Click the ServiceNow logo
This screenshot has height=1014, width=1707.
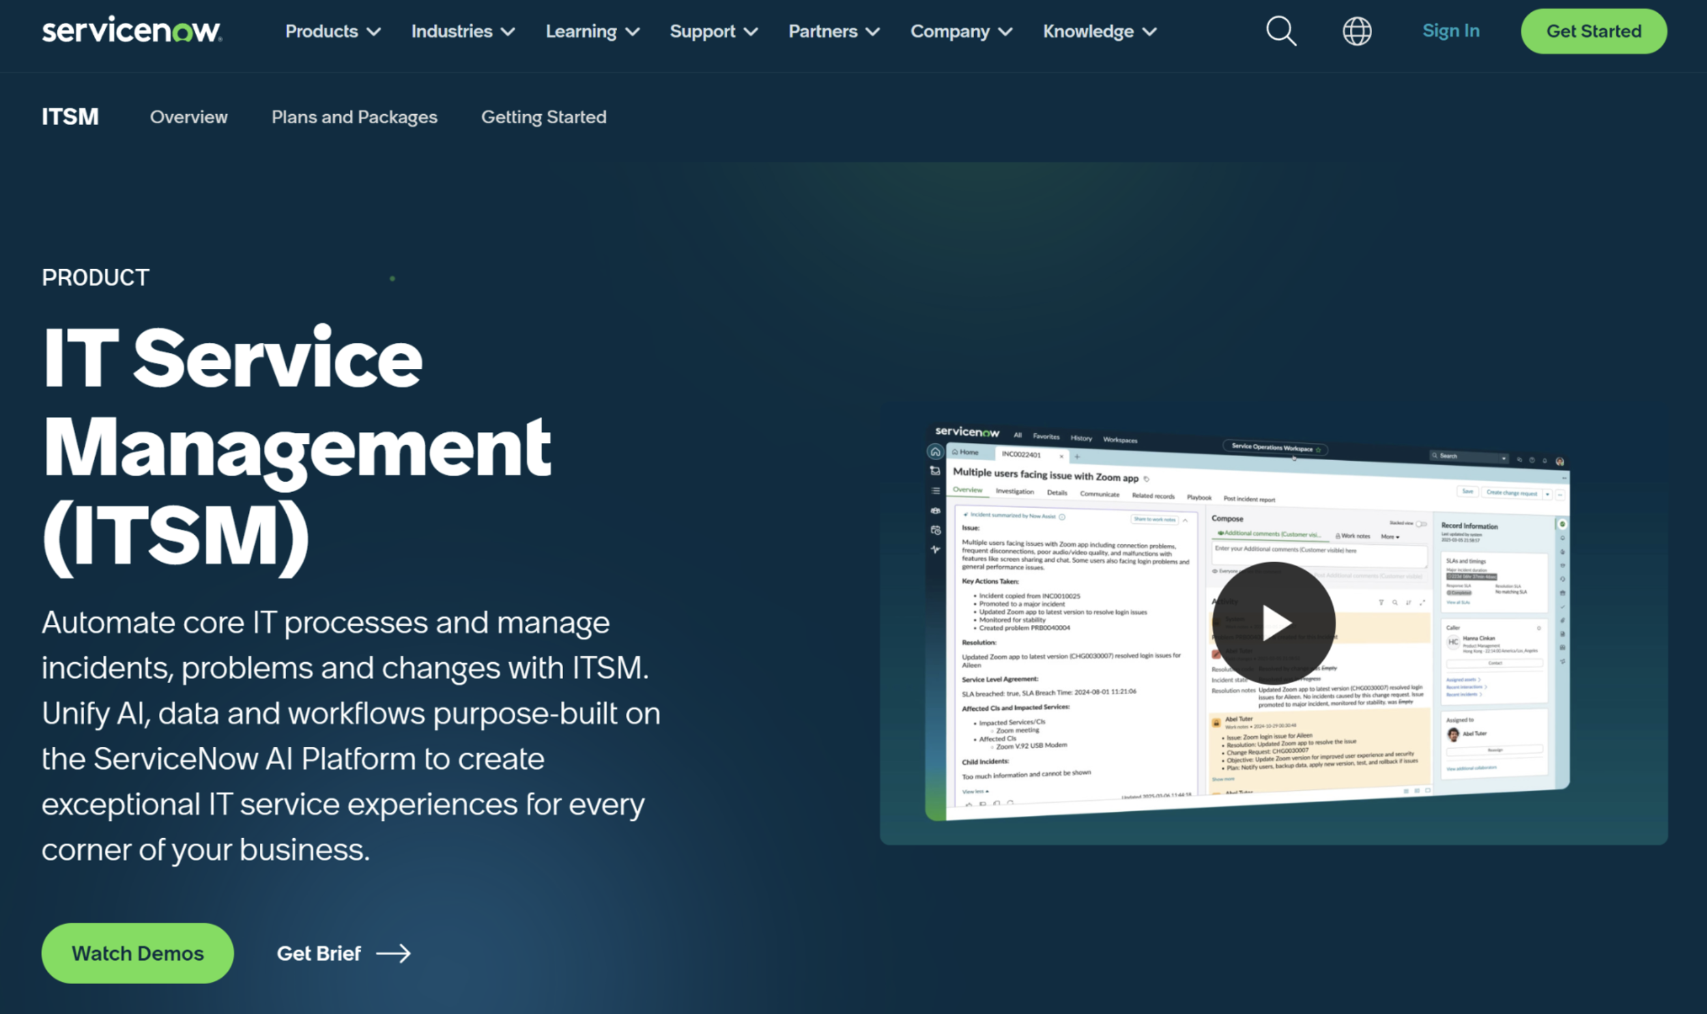pos(132,31)
